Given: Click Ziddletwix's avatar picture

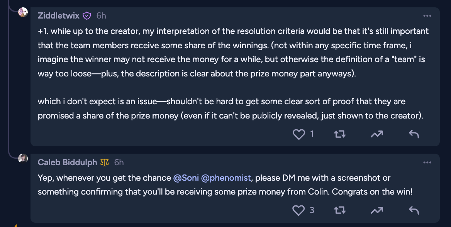Looking at the screenshot, I should [x=23, y=12].
